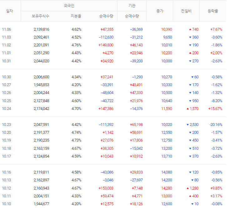
Task: Click the rate +2.00%
Action: [x=216, y=53]
